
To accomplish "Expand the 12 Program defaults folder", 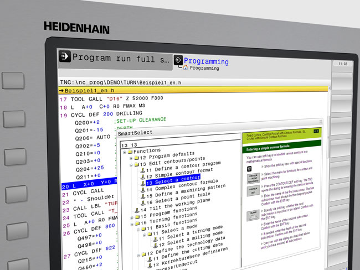I will click(x=131, y=158).
